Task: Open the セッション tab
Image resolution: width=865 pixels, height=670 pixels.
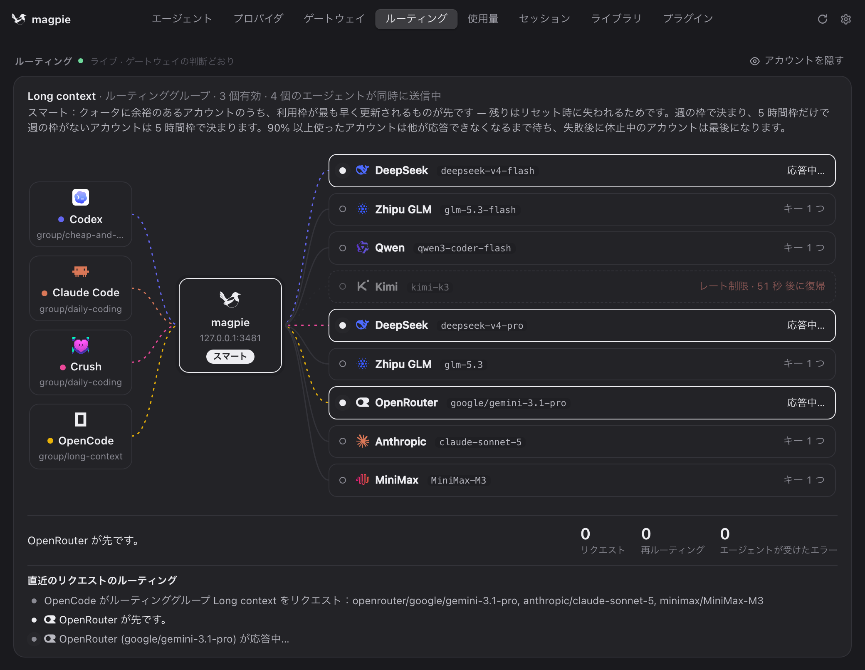Action: coord(544,19)
